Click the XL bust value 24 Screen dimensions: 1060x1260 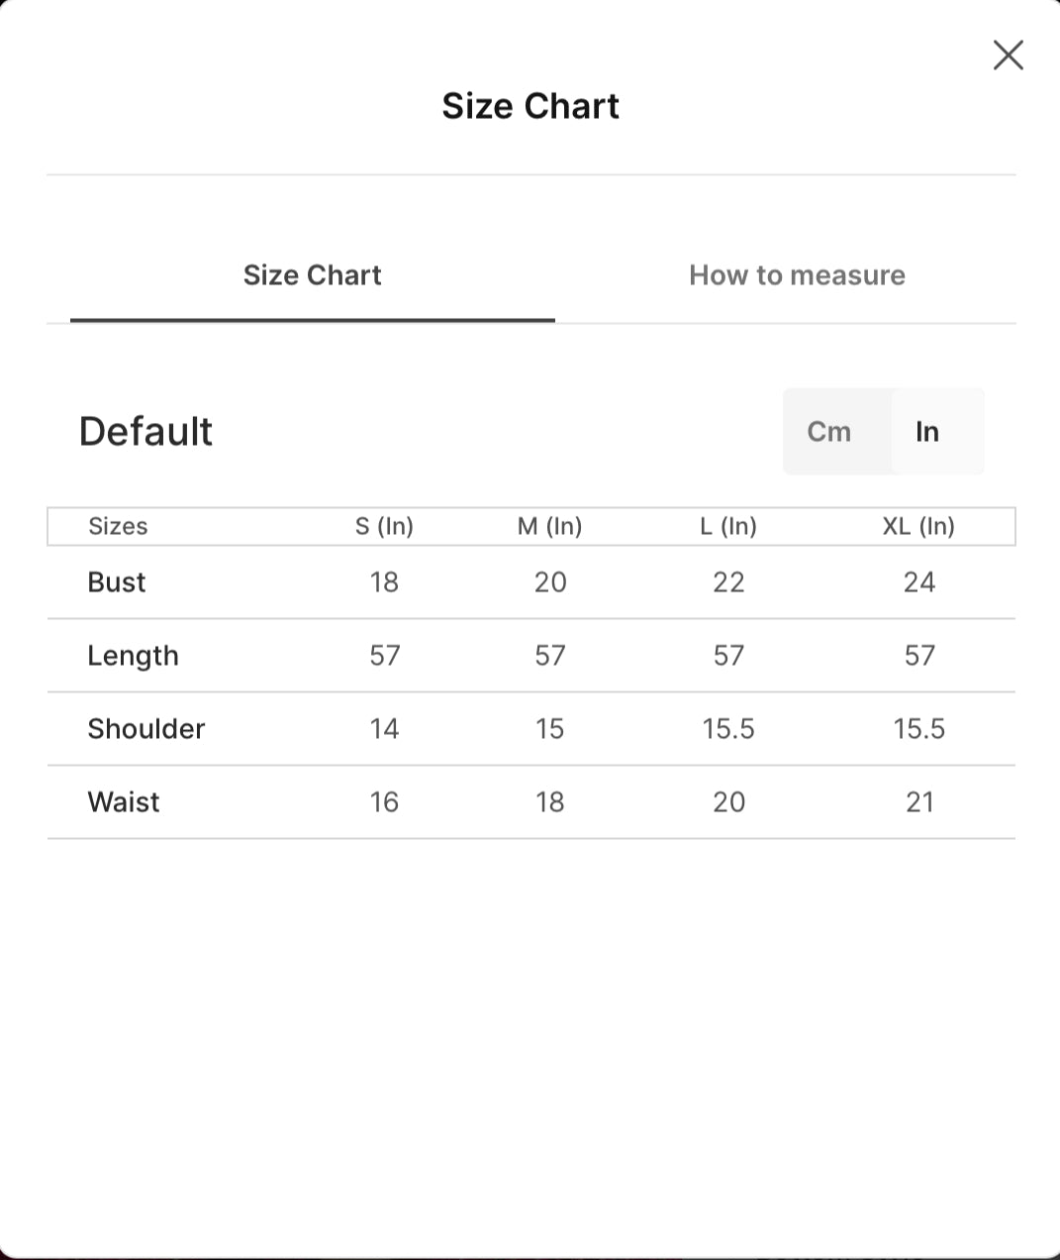[x=919, y=582]
